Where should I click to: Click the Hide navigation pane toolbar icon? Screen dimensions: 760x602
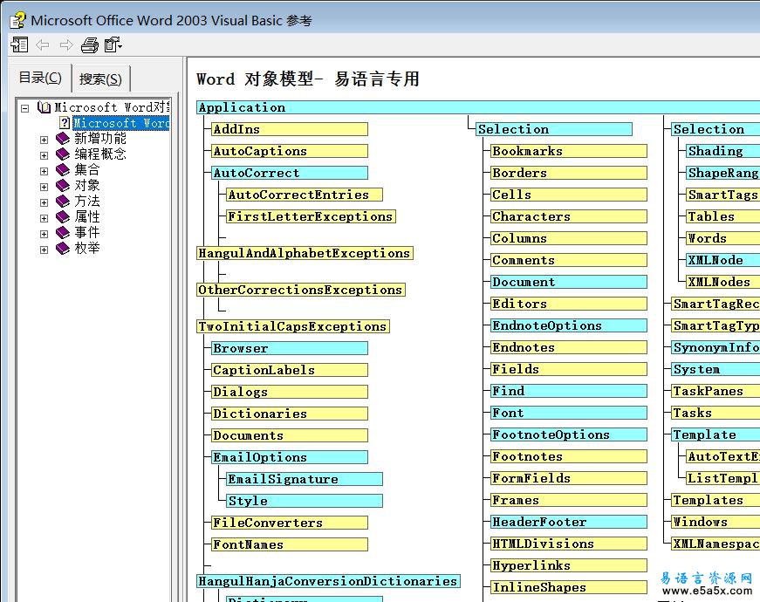[x=19, y=44]
